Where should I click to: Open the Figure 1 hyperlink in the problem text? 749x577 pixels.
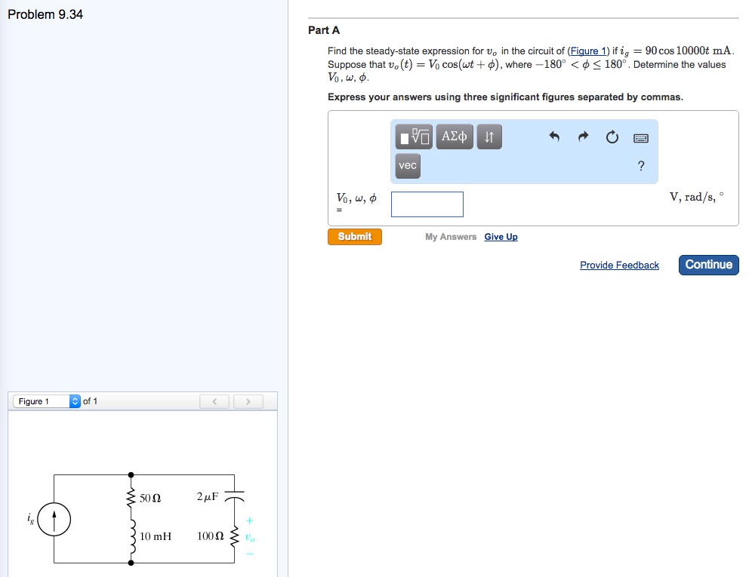(x=587, y=51)
